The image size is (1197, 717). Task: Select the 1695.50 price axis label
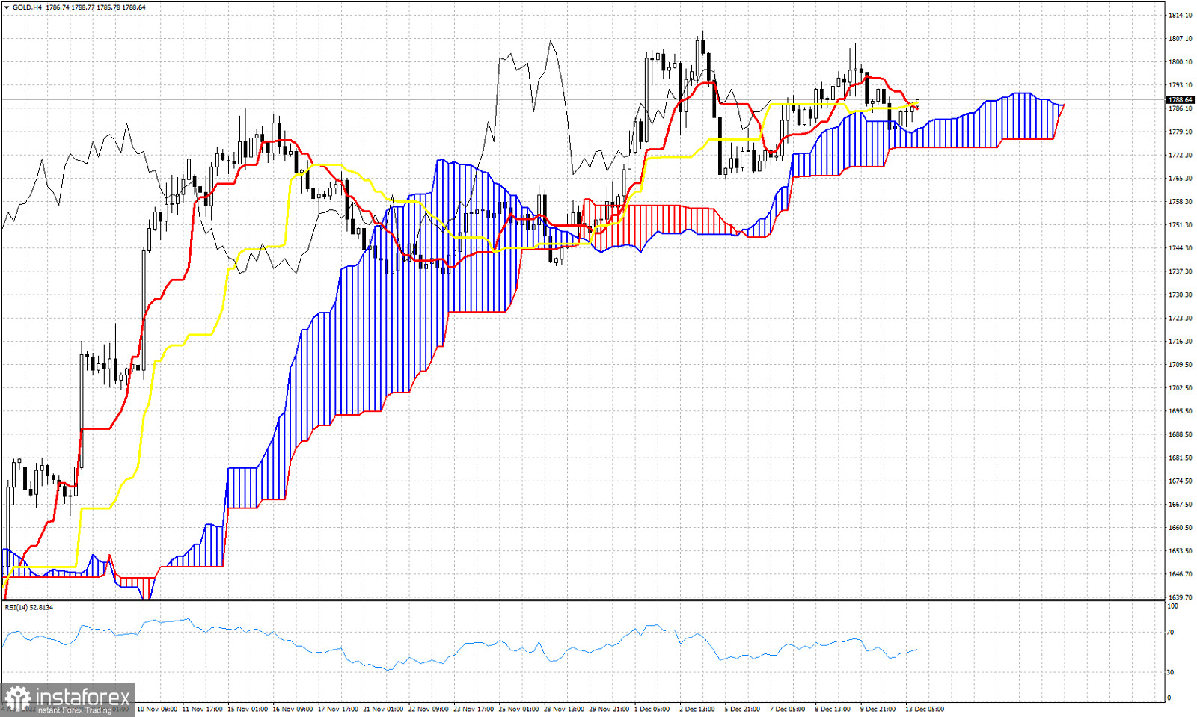tap(1181, 411)
